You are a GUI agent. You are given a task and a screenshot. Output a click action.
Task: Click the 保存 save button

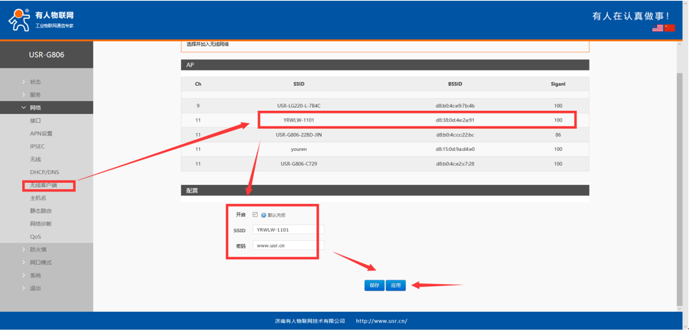[x=374, y=285]
